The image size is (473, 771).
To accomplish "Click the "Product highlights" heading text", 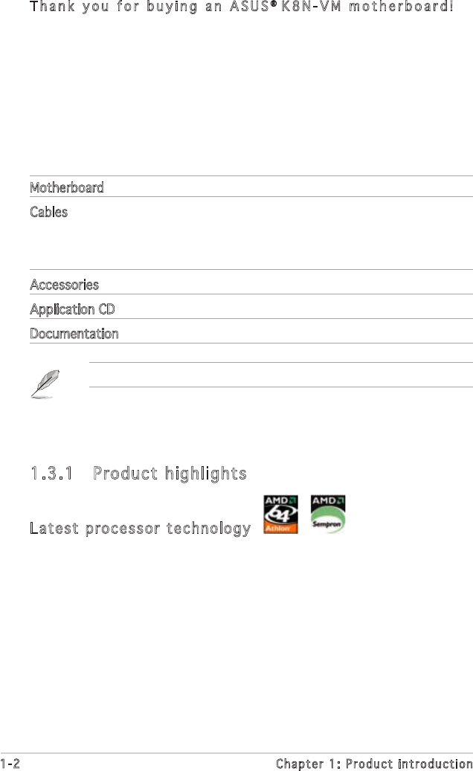I will (x=170, y=474).
